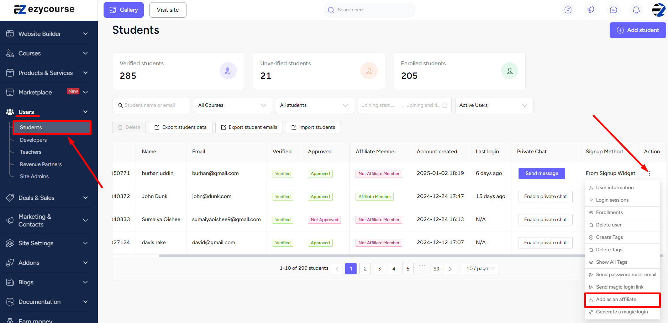Click the Site Settings gear icon

click(x=10, y=243)
